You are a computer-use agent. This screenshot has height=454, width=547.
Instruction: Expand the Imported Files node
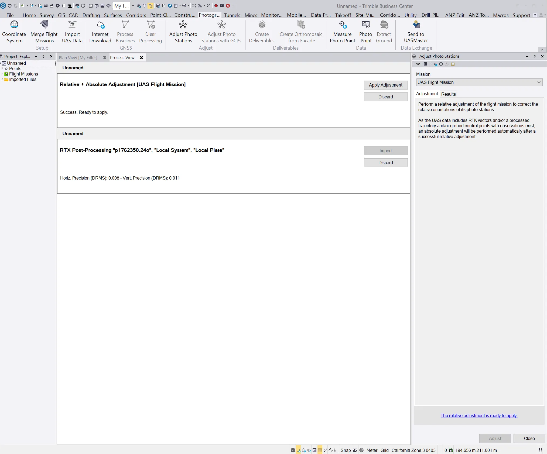pos(2,79)
